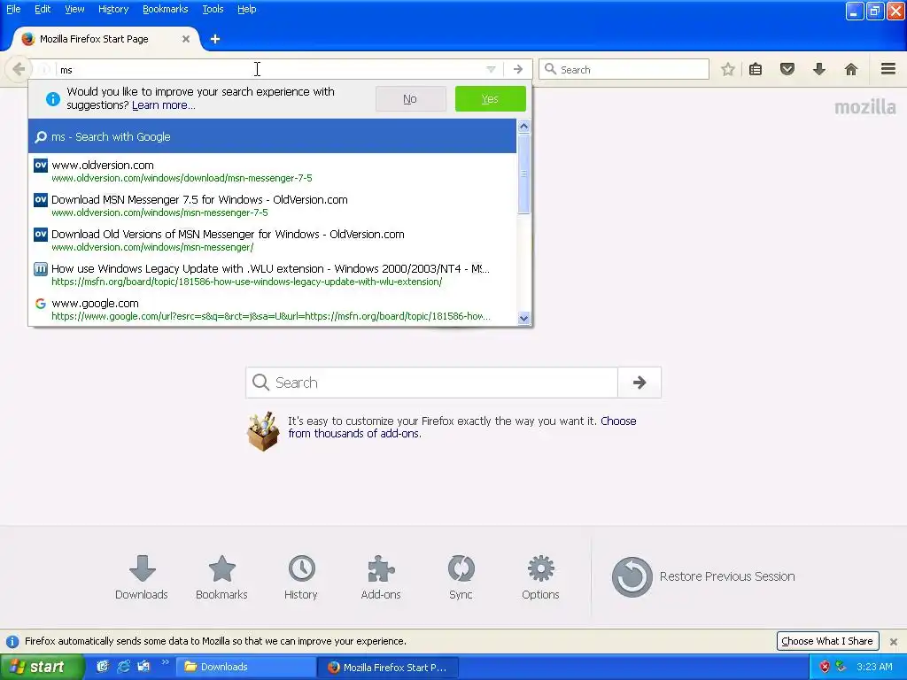Viewport: 907px width, 680px height.
Task: Click the network connection tray icon
Action: pyautogui.click(x=841, y=667)
